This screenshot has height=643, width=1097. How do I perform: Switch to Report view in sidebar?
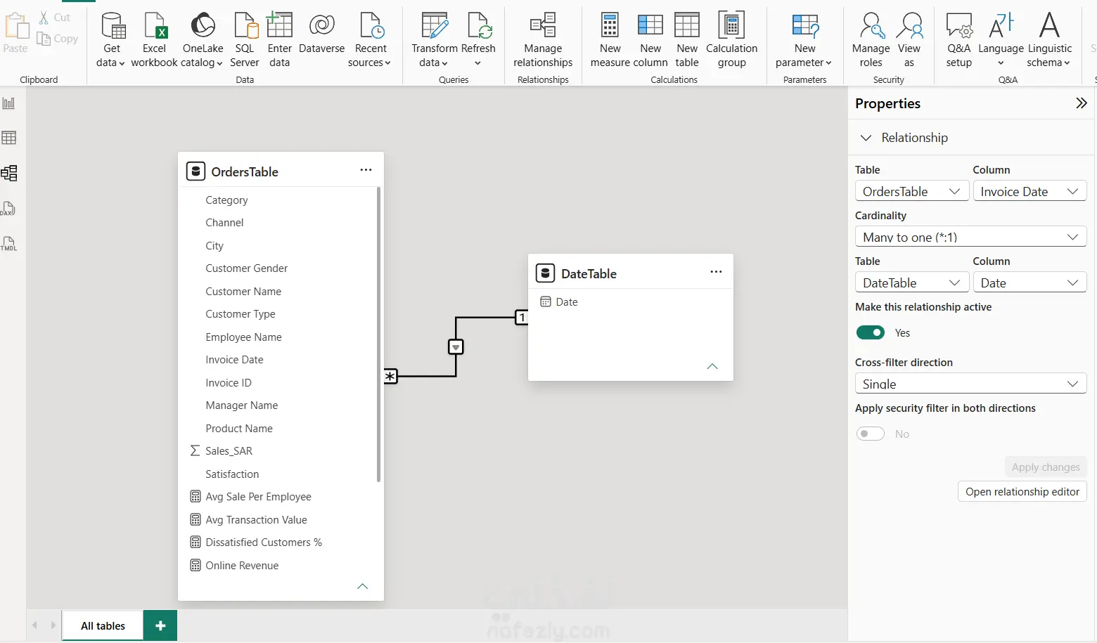point(9,103)
